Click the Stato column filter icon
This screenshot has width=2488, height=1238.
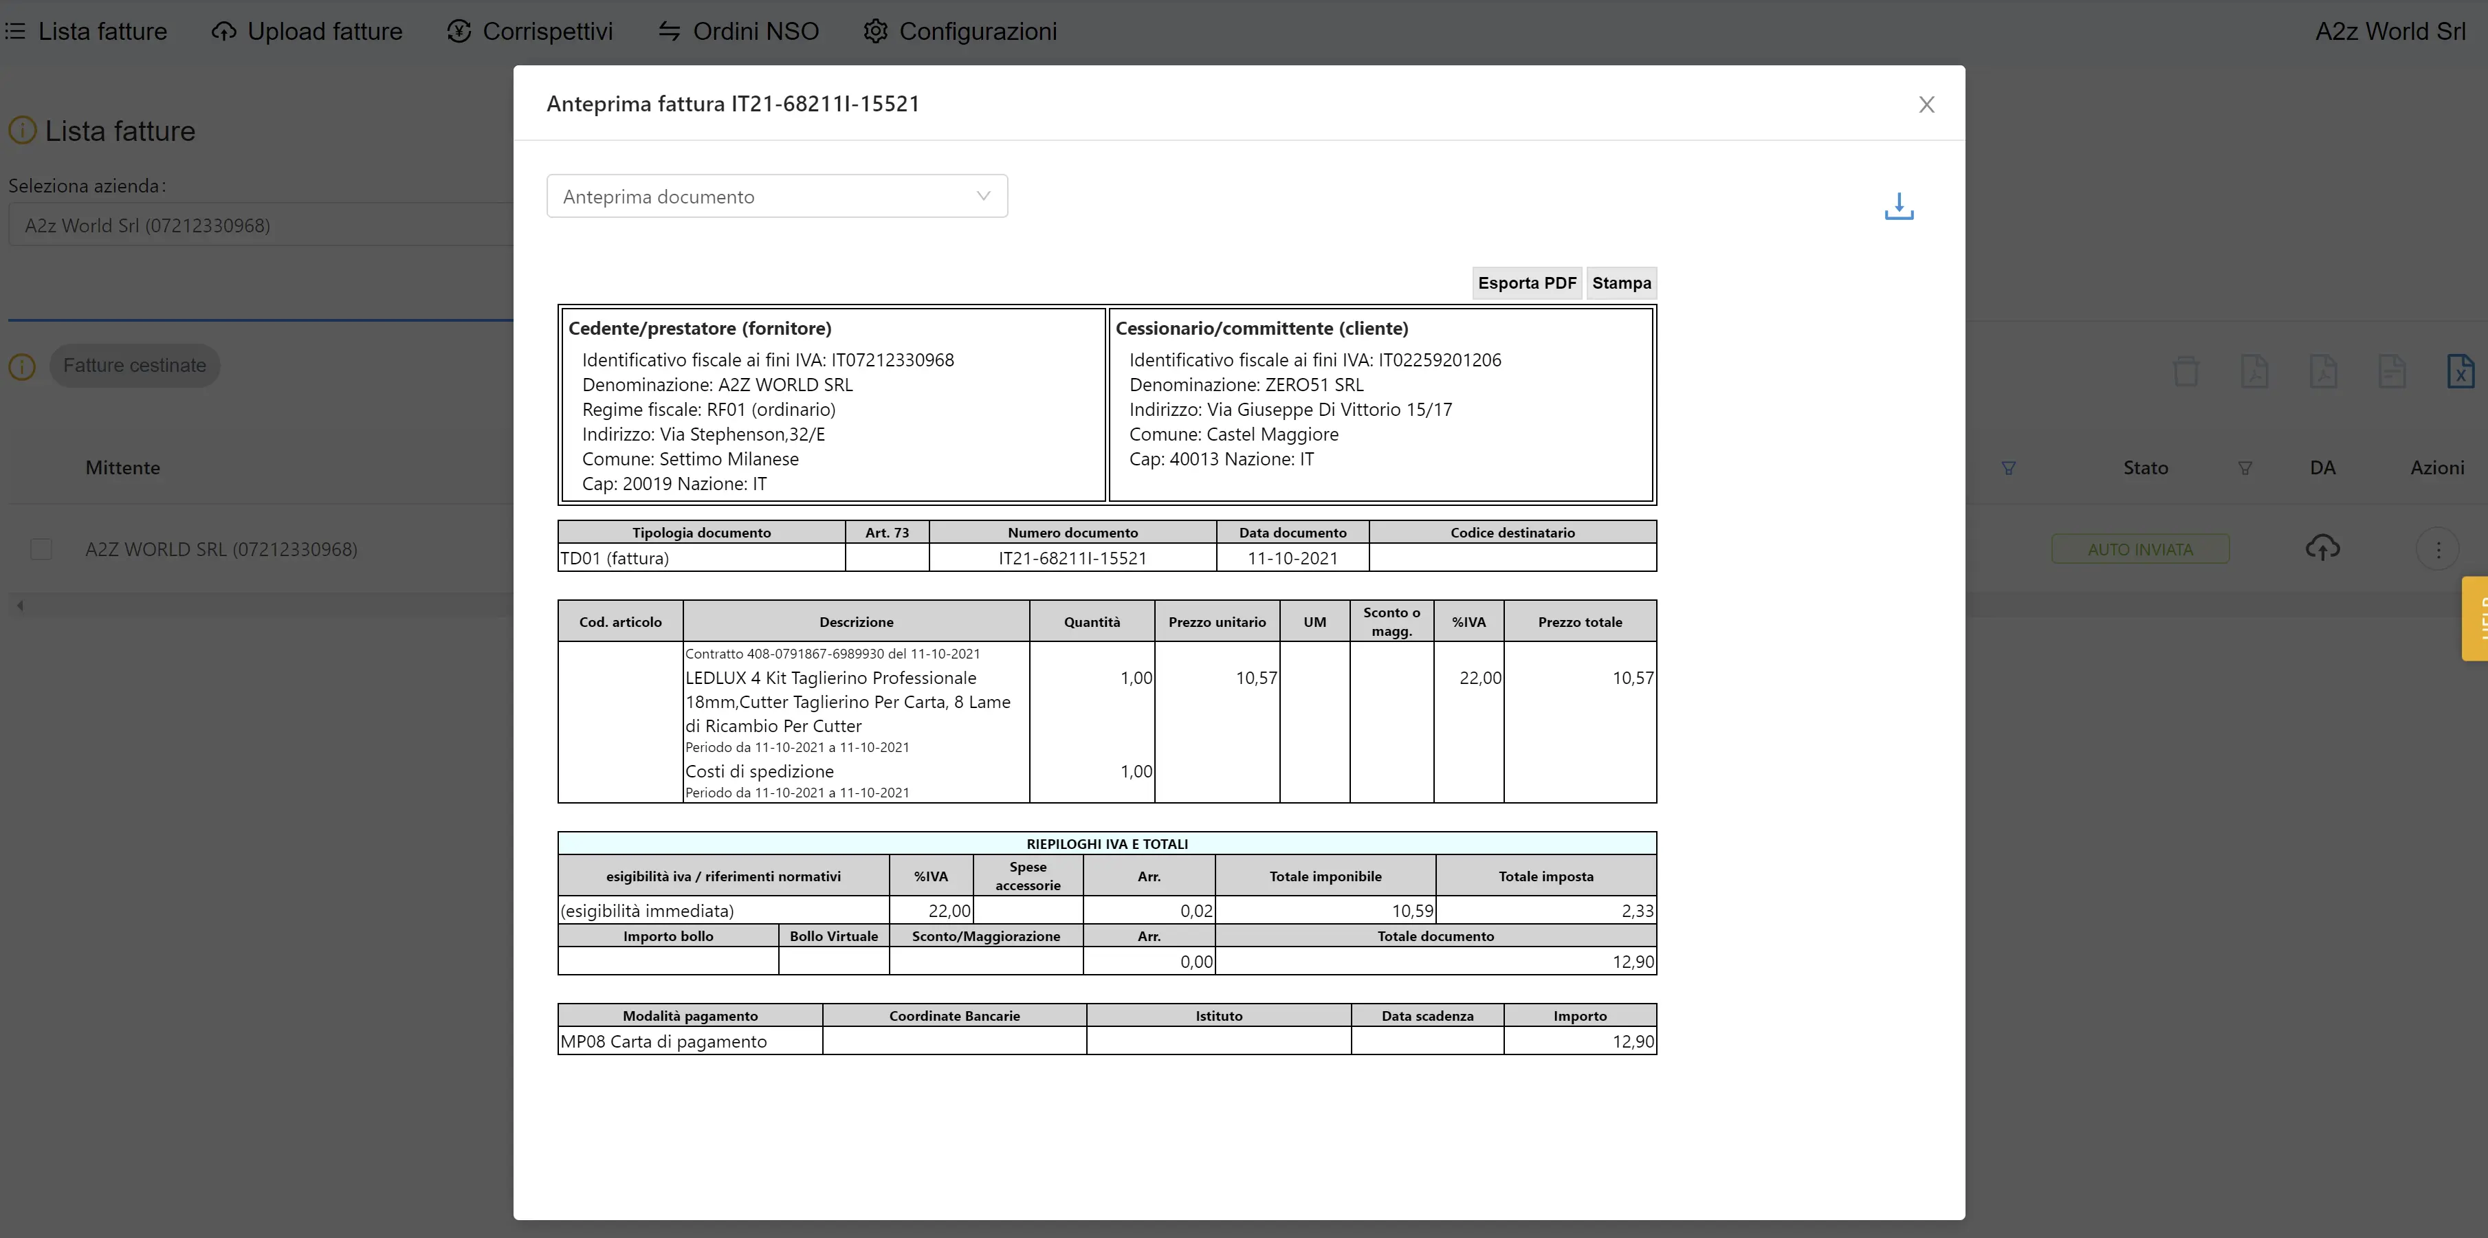(x=2245, y=468)
